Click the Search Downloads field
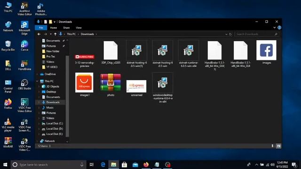Viewport: 301px width, 169px height. click(x=256, y=34)
